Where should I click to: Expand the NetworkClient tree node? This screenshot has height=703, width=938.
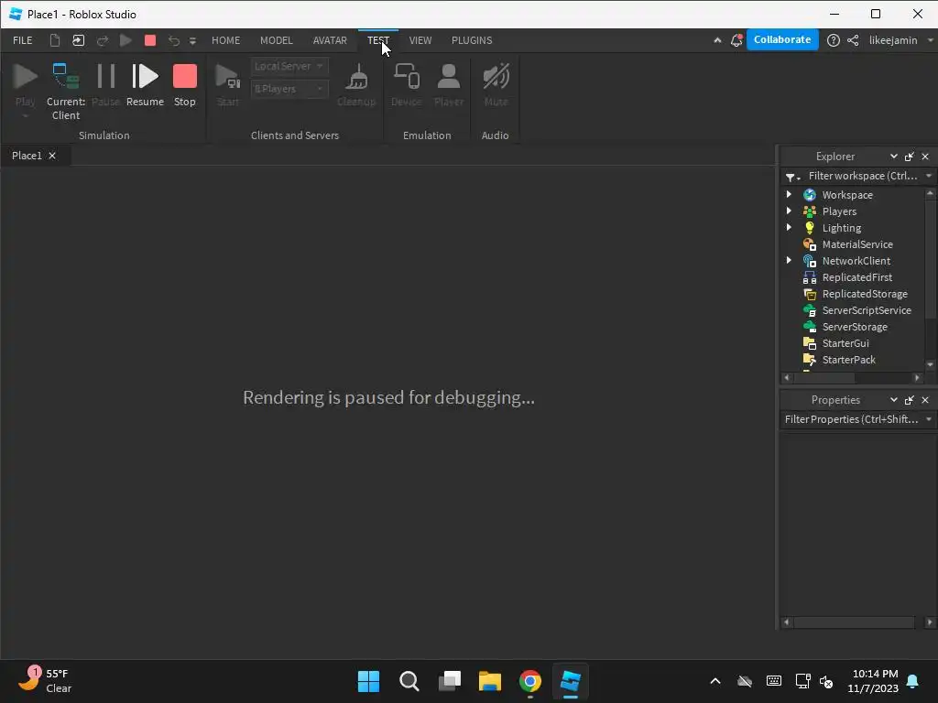pos(789,260)
